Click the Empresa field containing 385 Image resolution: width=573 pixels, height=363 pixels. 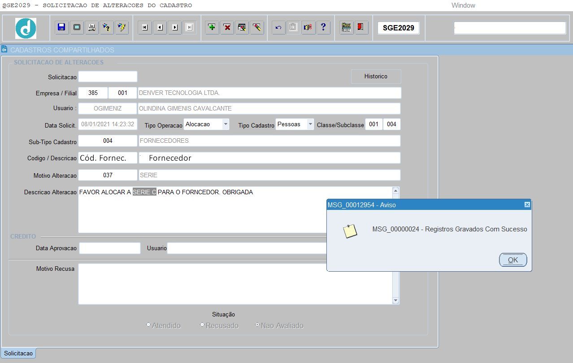point(93,93)
